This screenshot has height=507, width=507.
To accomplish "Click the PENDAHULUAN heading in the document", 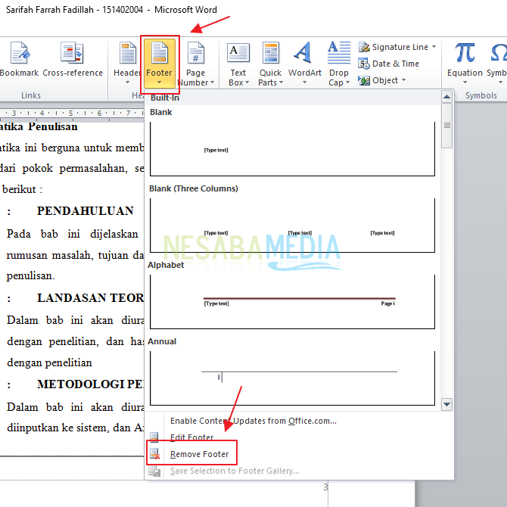I will 85,211.
